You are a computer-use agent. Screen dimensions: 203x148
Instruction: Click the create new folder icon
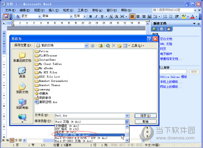coord(120,46)
